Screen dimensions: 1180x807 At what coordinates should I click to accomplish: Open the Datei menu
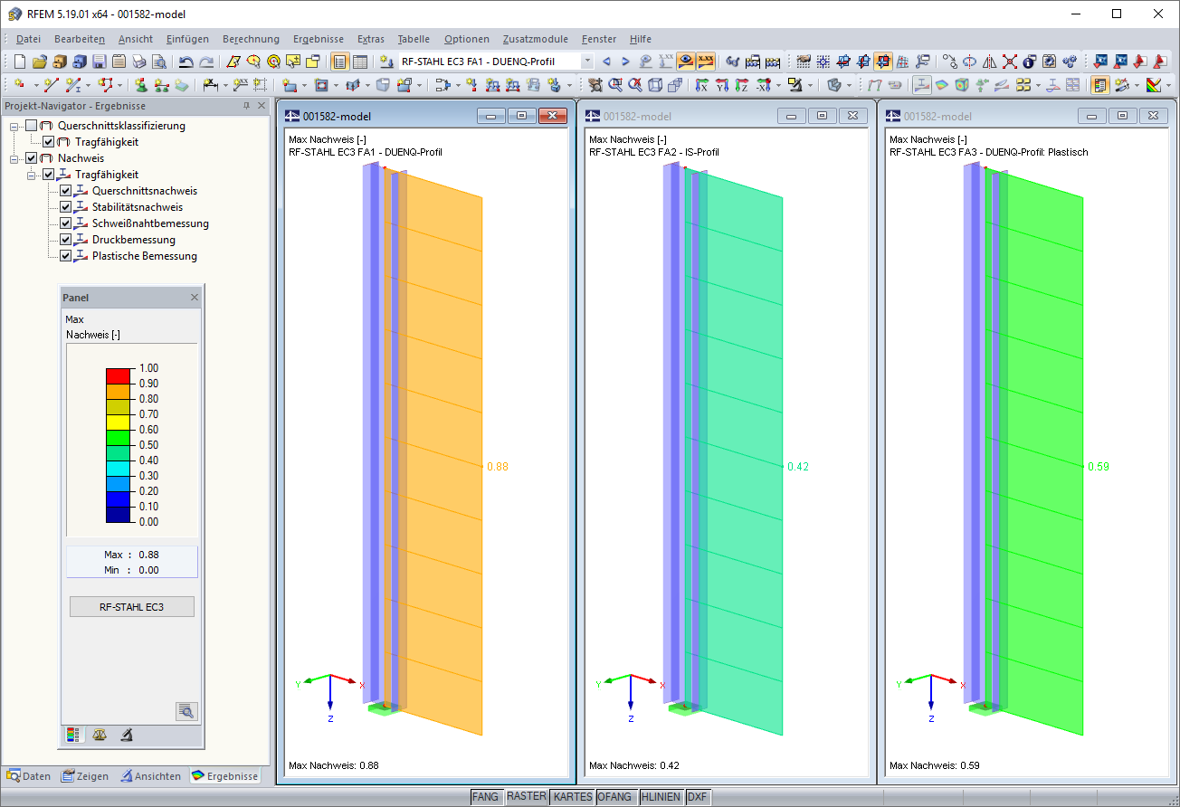pyautogui.click(x=28, y=39)
